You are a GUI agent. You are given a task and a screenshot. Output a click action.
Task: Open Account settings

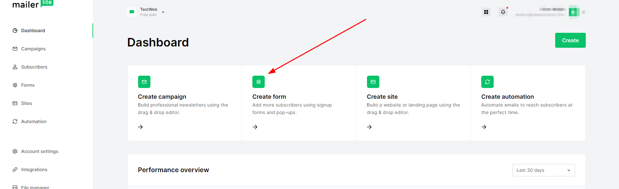click(39, 151)
